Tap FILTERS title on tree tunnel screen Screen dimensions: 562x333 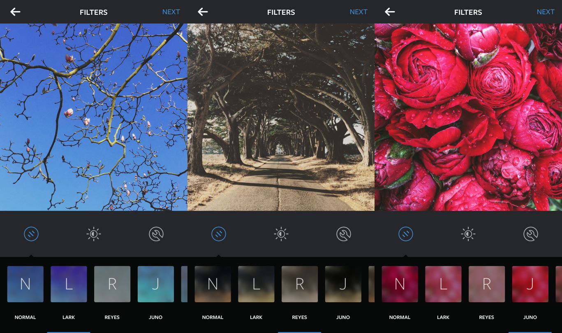[281, 12]
